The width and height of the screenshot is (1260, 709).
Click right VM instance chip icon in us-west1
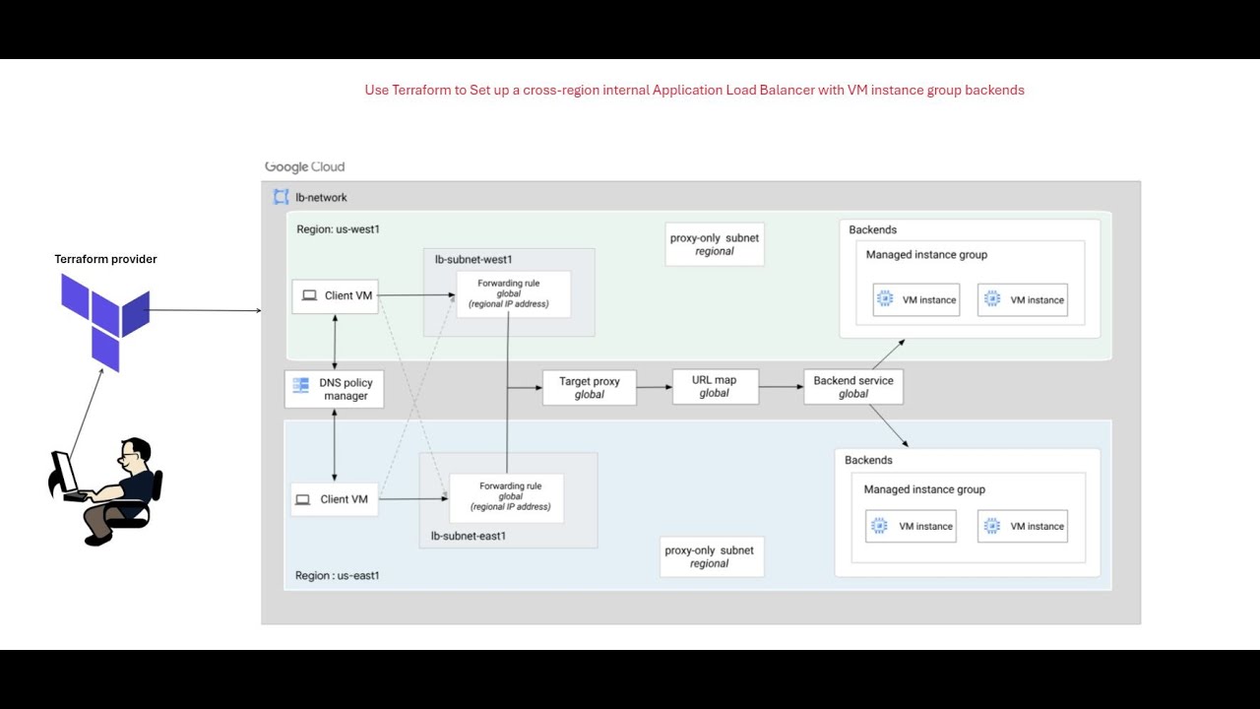992,299
